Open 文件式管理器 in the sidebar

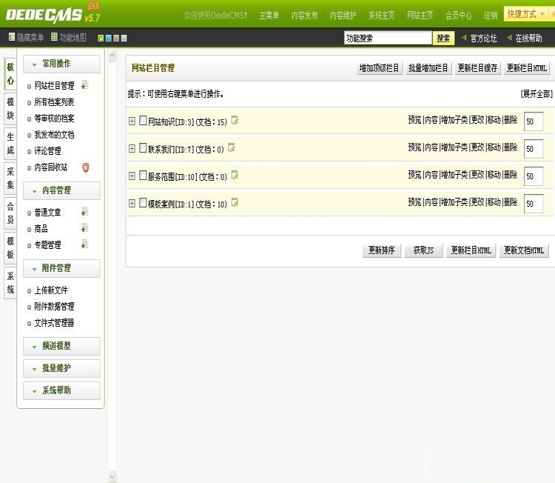(54, 323)
